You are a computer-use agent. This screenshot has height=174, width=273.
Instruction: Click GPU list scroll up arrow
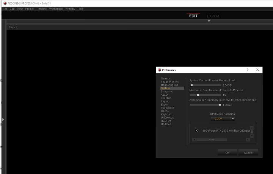click(x=252, y=128)
